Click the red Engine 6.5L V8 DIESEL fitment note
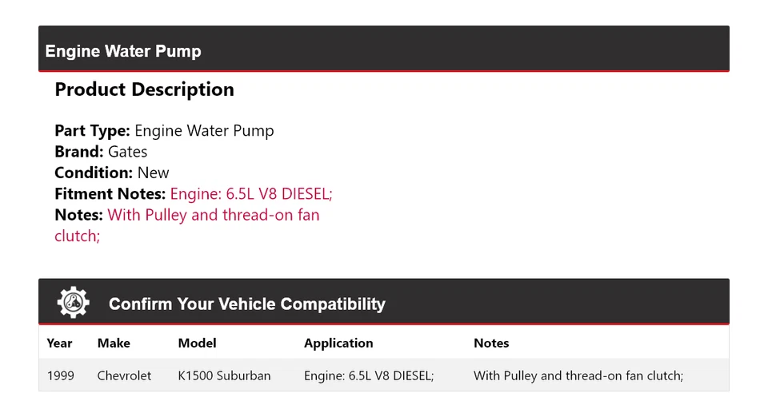Viewport: 768px width, 417px height. pos(251,193)
